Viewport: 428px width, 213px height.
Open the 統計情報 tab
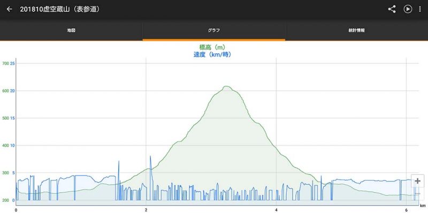[x=356, y=30]
